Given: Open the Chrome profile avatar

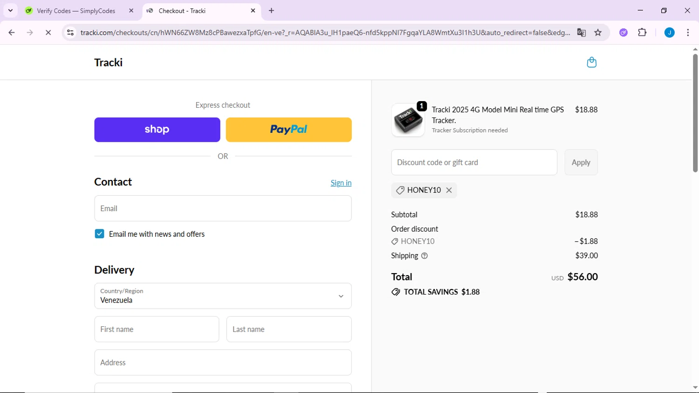Looking at the screenshot, I should pos(669,33).
